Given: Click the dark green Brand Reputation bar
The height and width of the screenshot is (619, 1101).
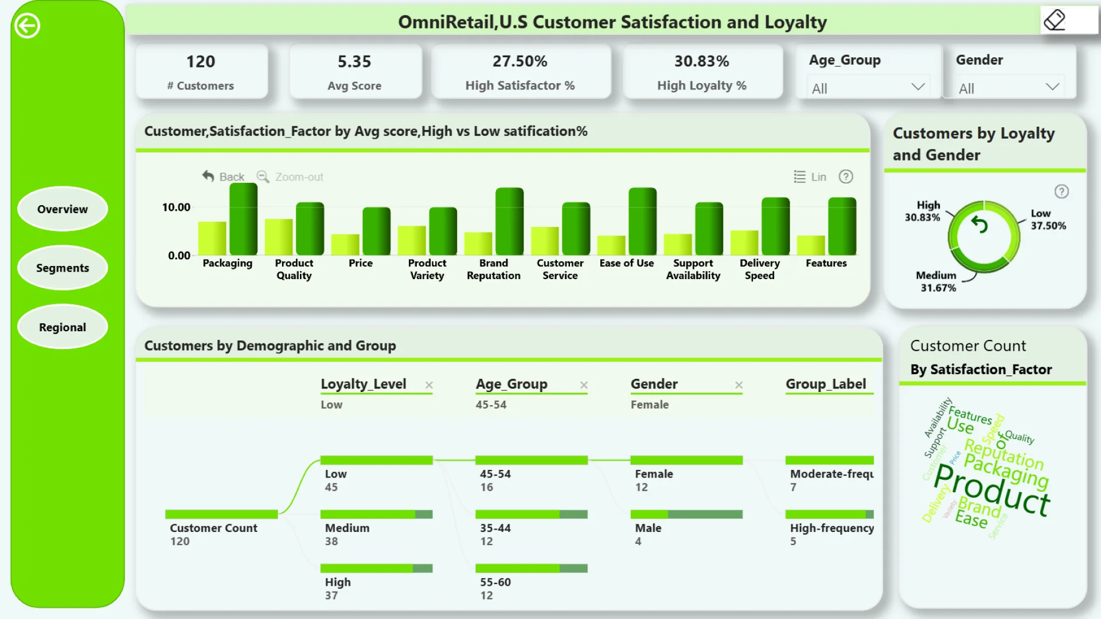Looking at the screenshot, I should pos(509,221).
